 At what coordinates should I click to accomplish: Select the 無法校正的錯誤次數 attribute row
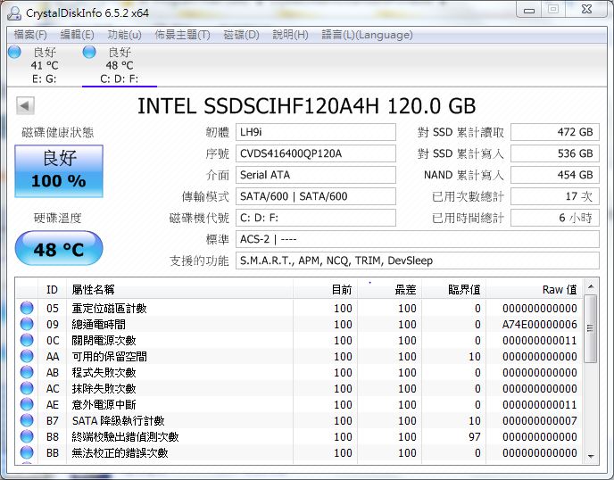click(299, 452)
